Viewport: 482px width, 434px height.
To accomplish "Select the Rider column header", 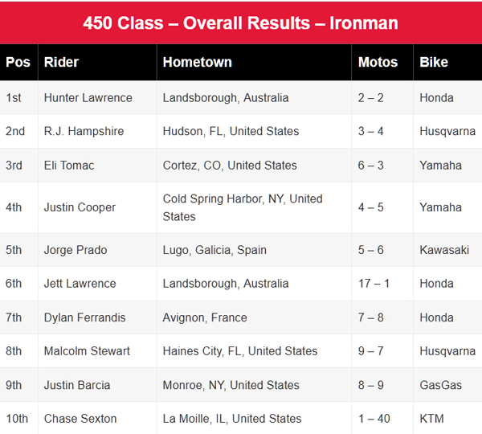I will point(61,62).
